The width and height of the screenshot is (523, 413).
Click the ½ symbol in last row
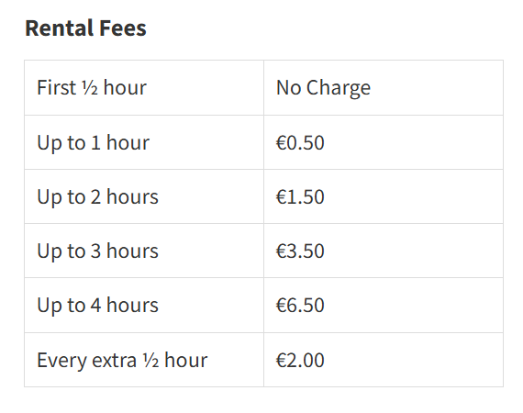(151, 361)
